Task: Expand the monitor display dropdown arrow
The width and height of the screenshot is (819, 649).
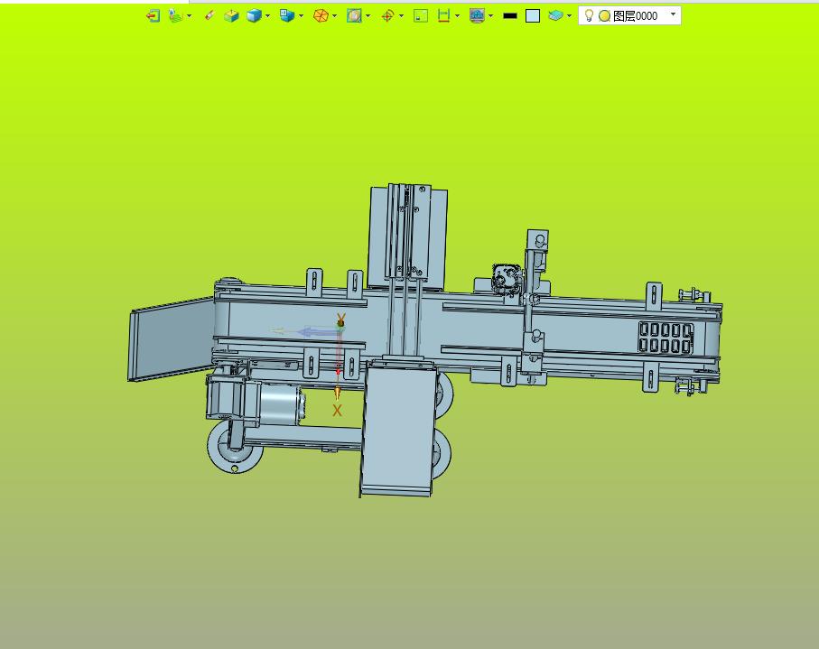Action: tap(491, 16)
